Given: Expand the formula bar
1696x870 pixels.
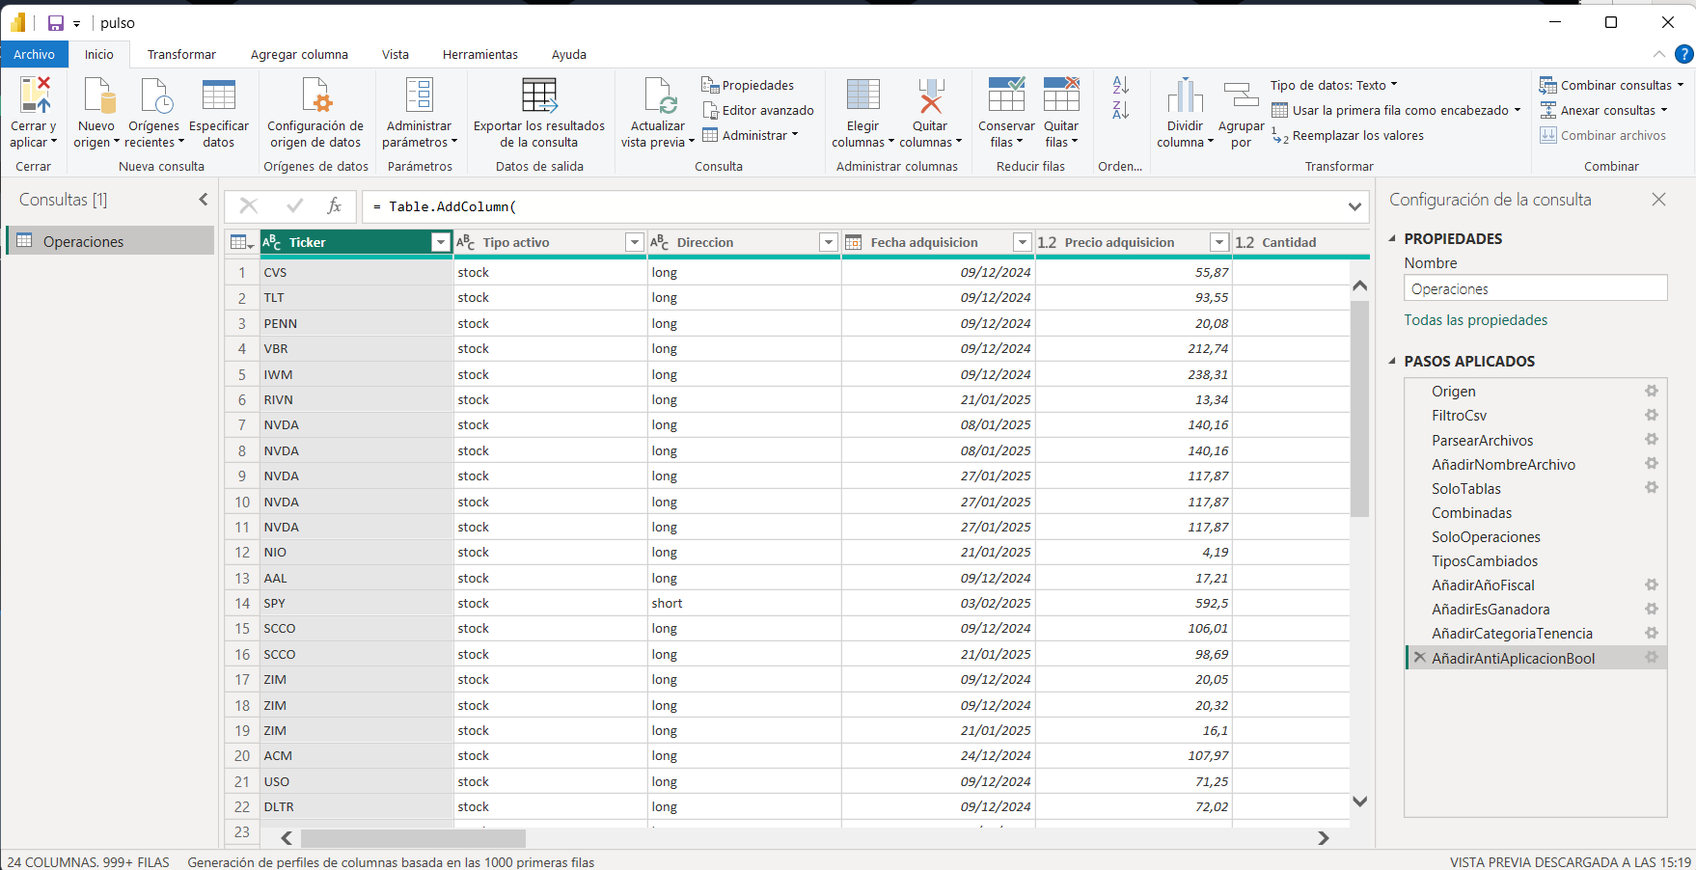Looking at the screenshot, I should tap(1354, 206).
